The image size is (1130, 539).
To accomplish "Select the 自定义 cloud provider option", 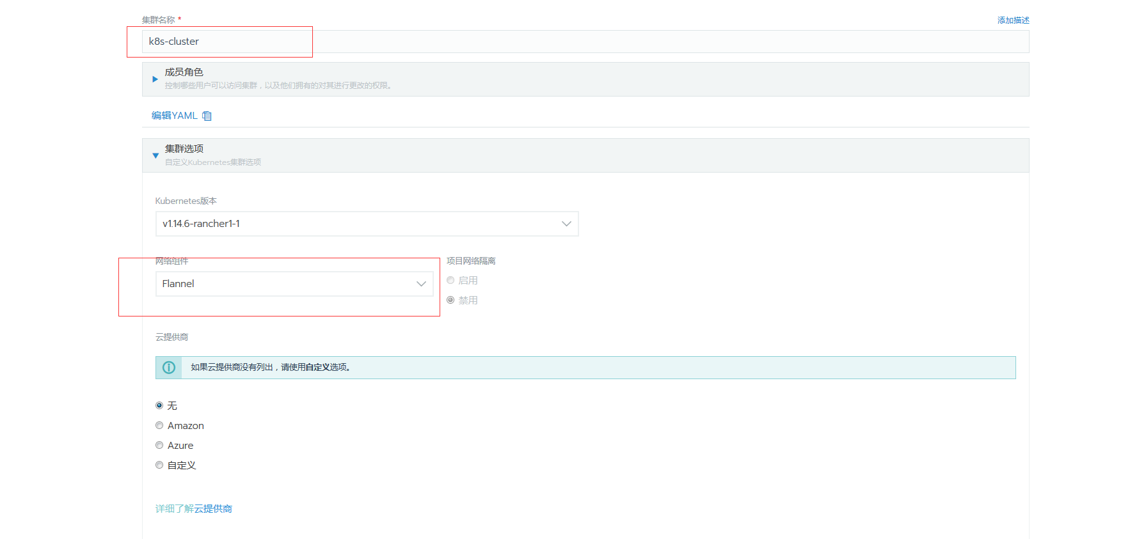I will tap(159, 465).
